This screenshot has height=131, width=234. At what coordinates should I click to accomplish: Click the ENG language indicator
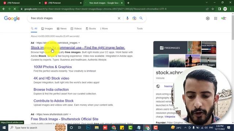coord(211,128)
